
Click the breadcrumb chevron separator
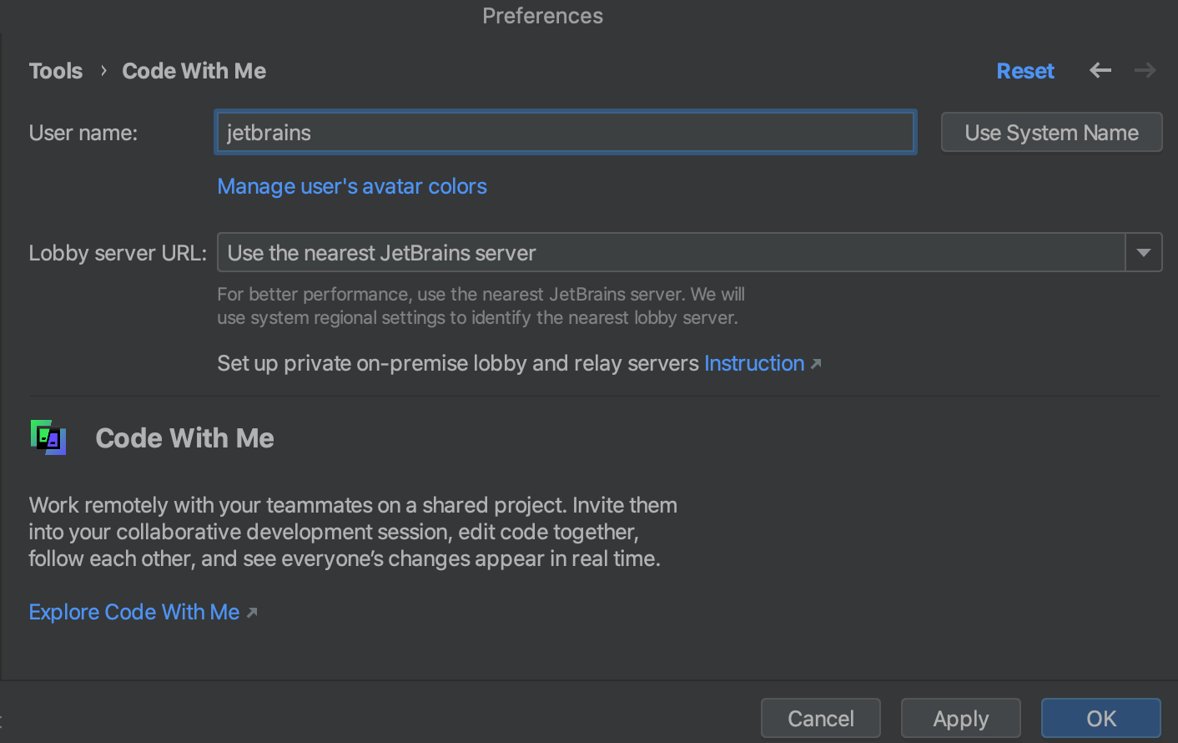pyautogui.click(x=103, y=71)
